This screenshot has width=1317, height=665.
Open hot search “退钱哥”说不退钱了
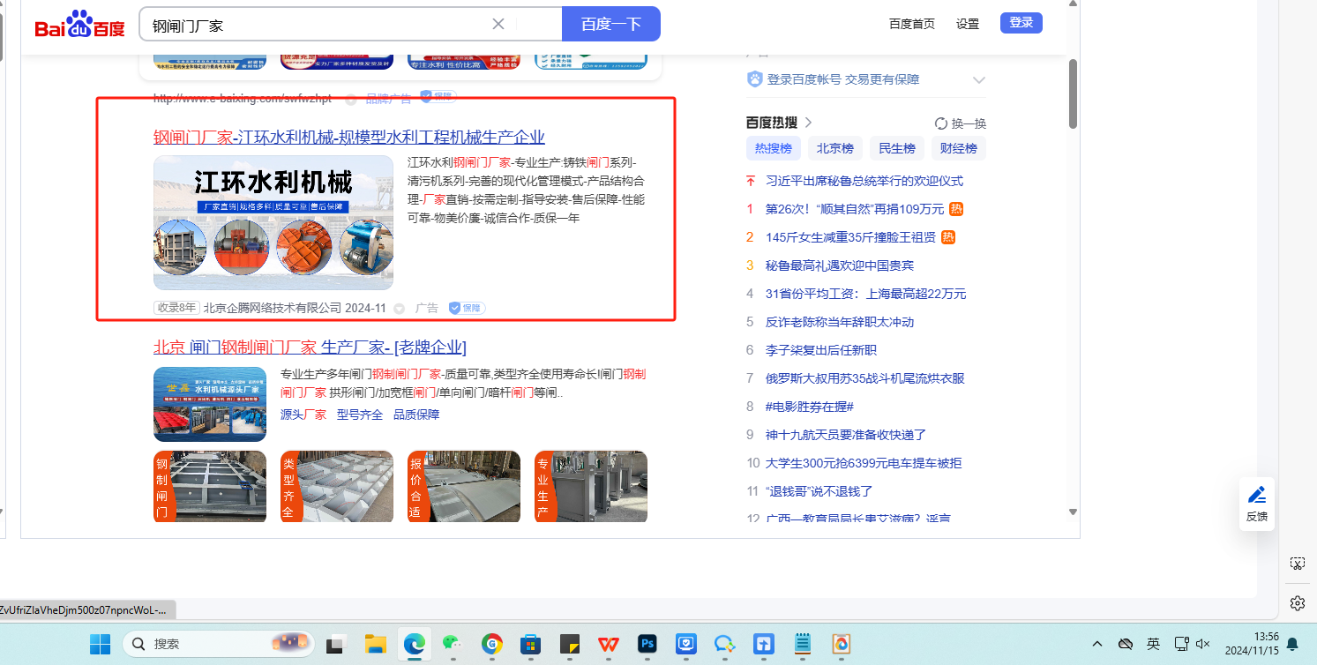tap(819, 491)
